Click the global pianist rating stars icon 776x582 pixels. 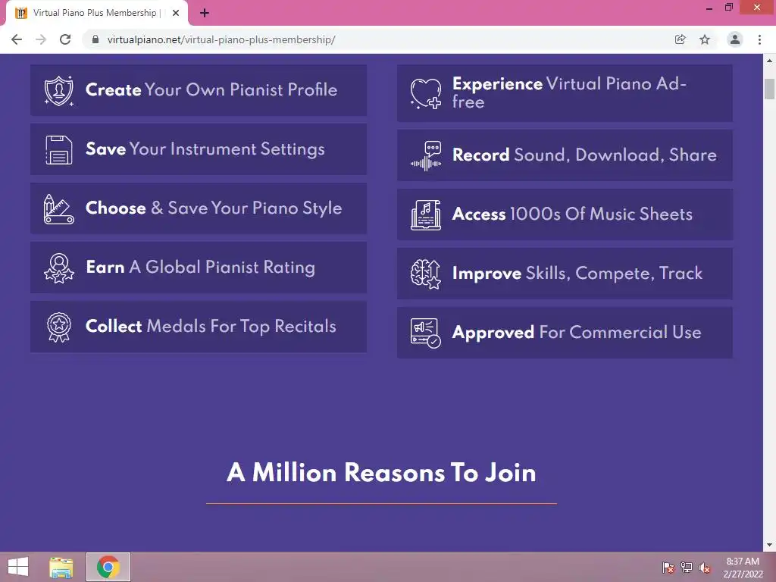[59, 268]
